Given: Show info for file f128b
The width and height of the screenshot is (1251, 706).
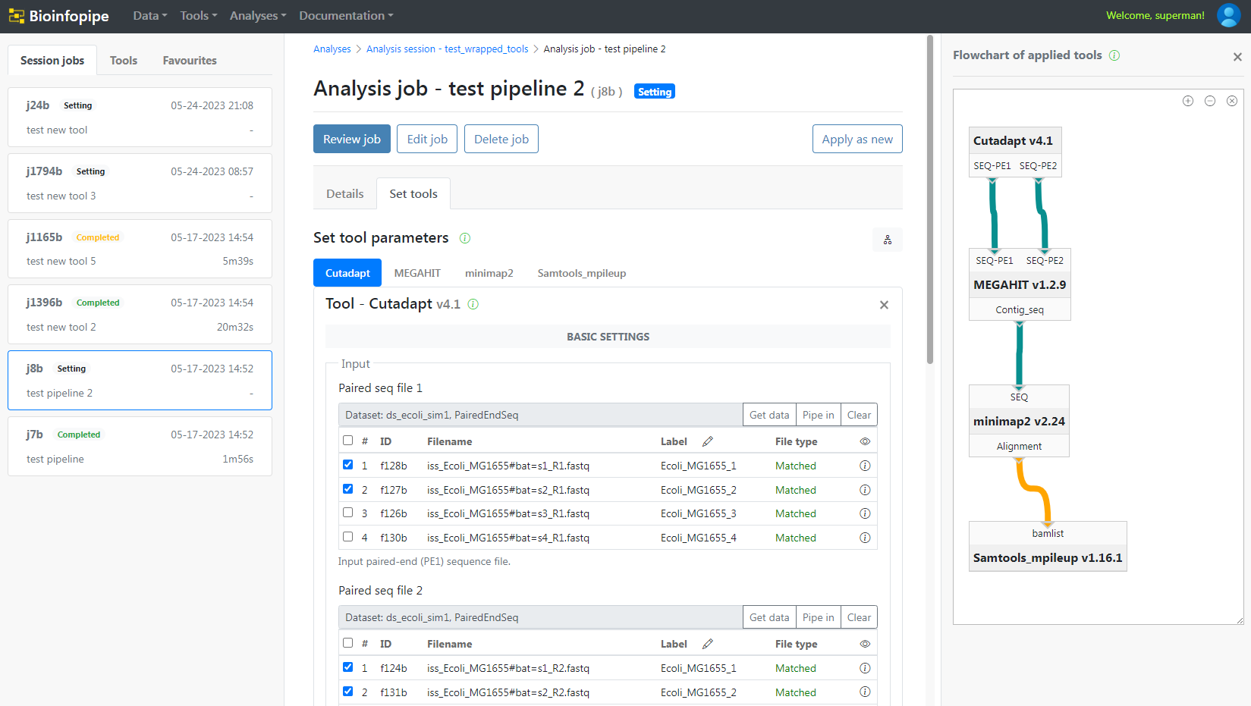Looking at the screenshot, I should point(865,466).
